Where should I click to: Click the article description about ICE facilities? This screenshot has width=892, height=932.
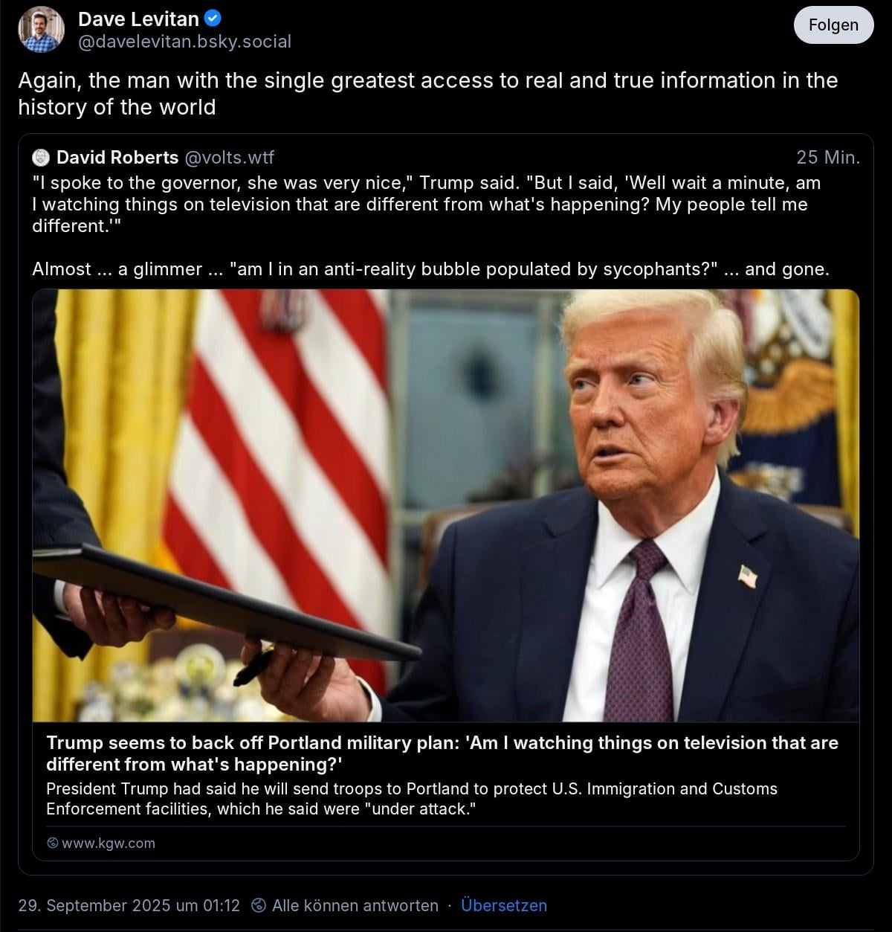pyautogui.click(x=412, y=799)
